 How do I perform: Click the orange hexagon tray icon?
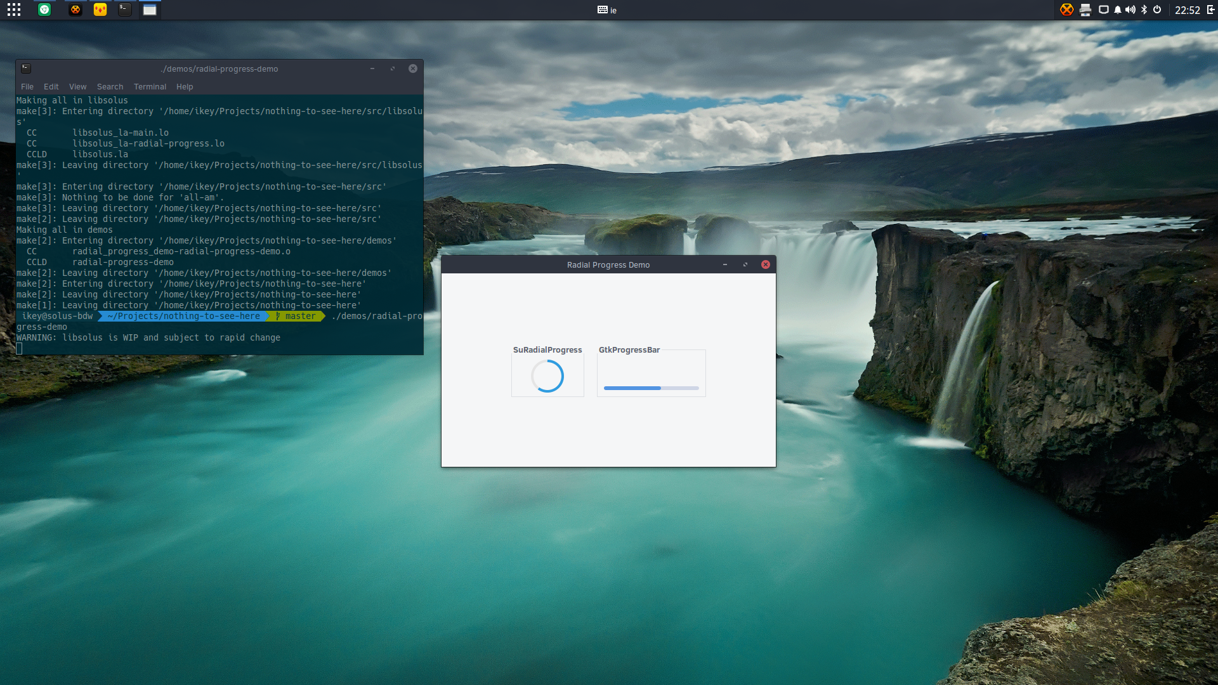click(1067, 10)
